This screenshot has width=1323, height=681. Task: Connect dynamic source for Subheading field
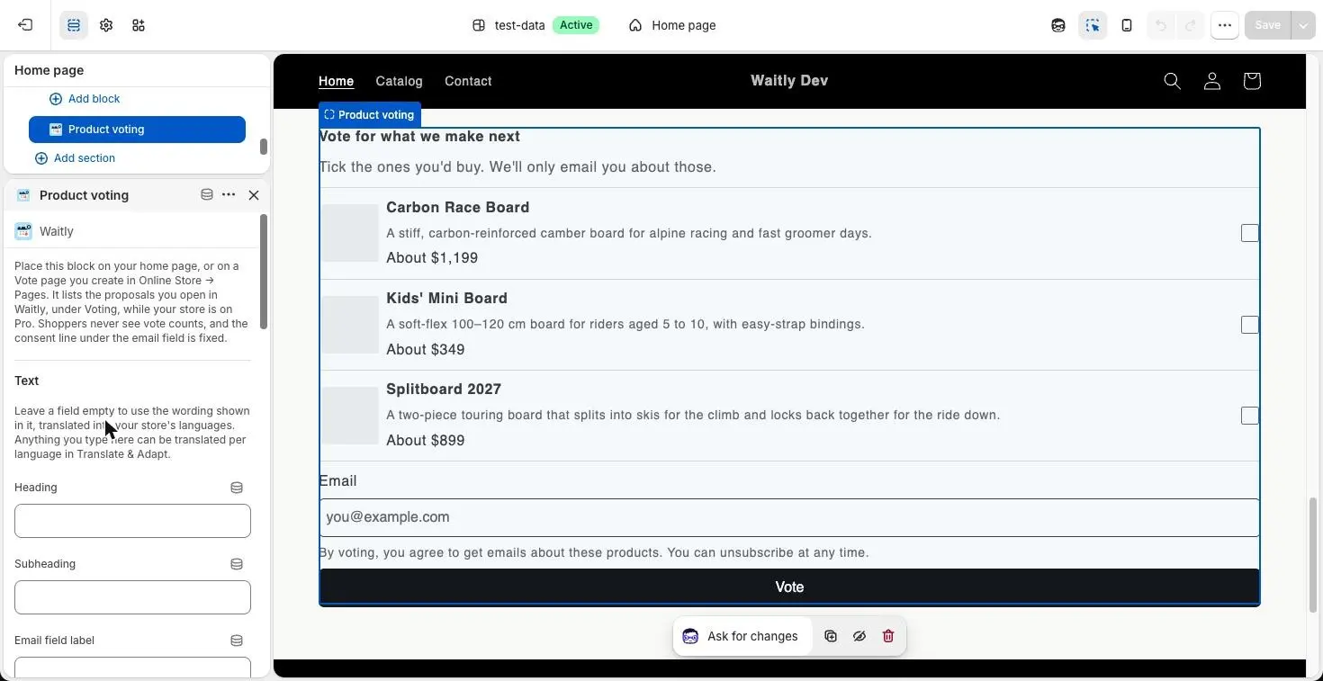pyautogui.click(x=237, y=564)
